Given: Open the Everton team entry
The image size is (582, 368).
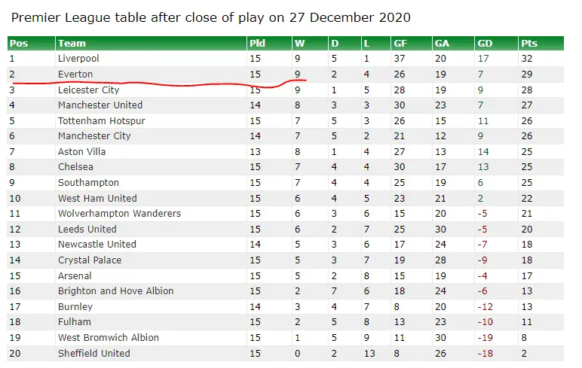Looking at the screenshot, I should 75,74.
